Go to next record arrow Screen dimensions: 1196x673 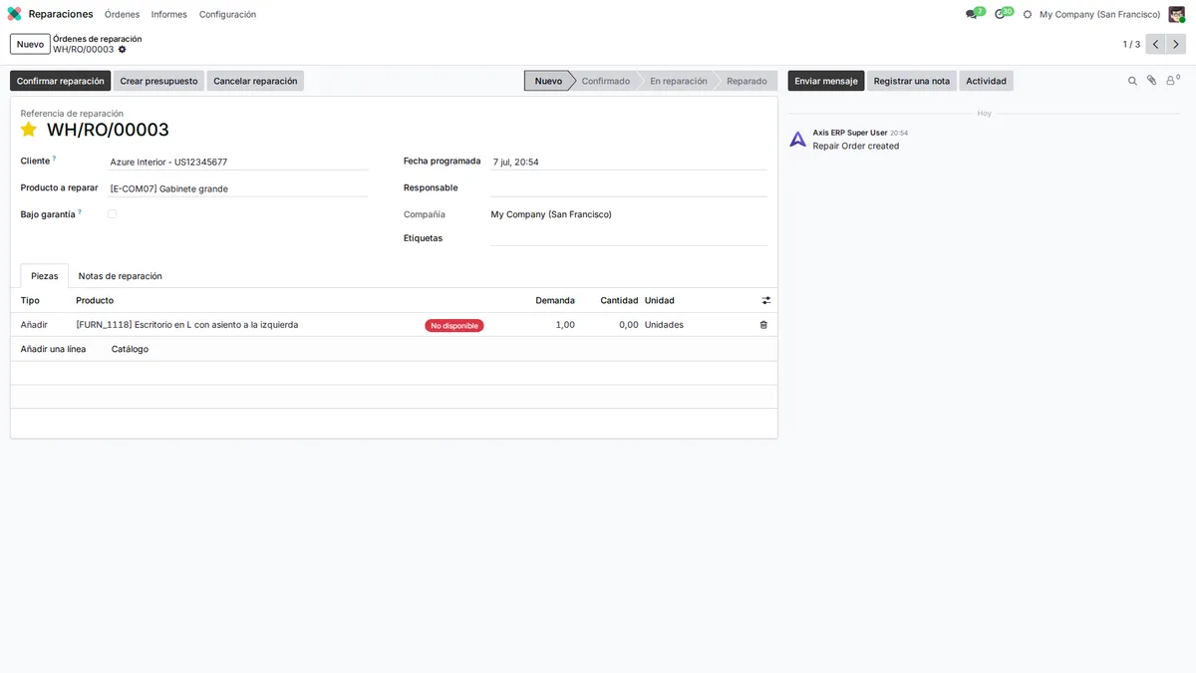(x=1176, y=44)
